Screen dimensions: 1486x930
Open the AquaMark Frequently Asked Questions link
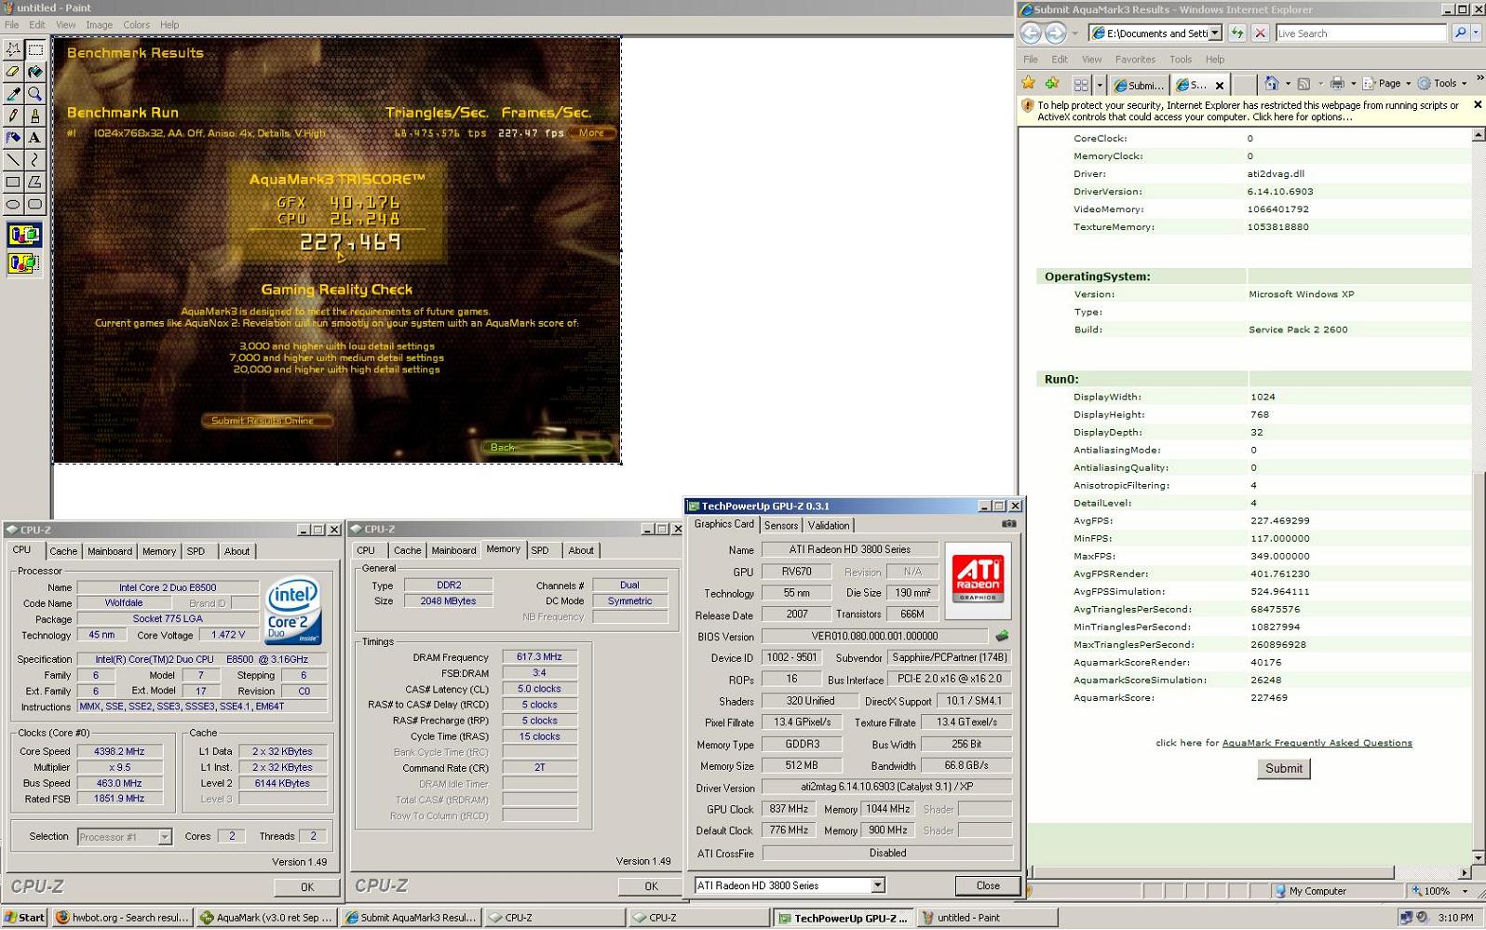point(1317,743)
